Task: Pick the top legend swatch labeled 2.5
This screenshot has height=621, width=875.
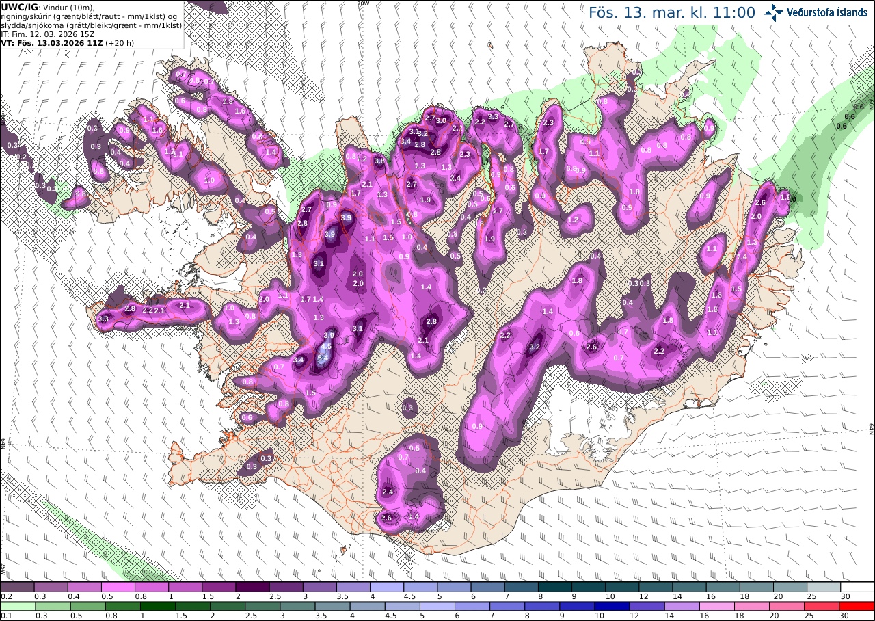Action: 286,587
